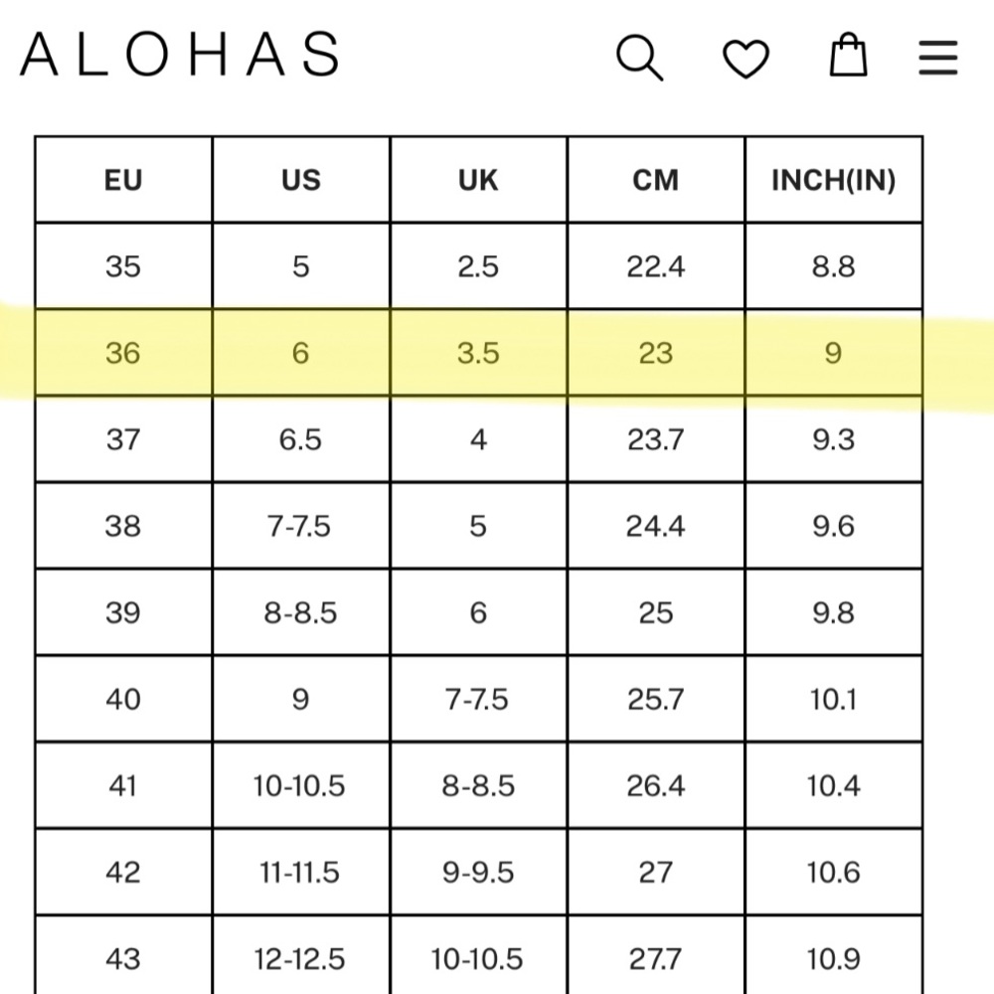
Task: Select the EU column header
Action: 123,180
